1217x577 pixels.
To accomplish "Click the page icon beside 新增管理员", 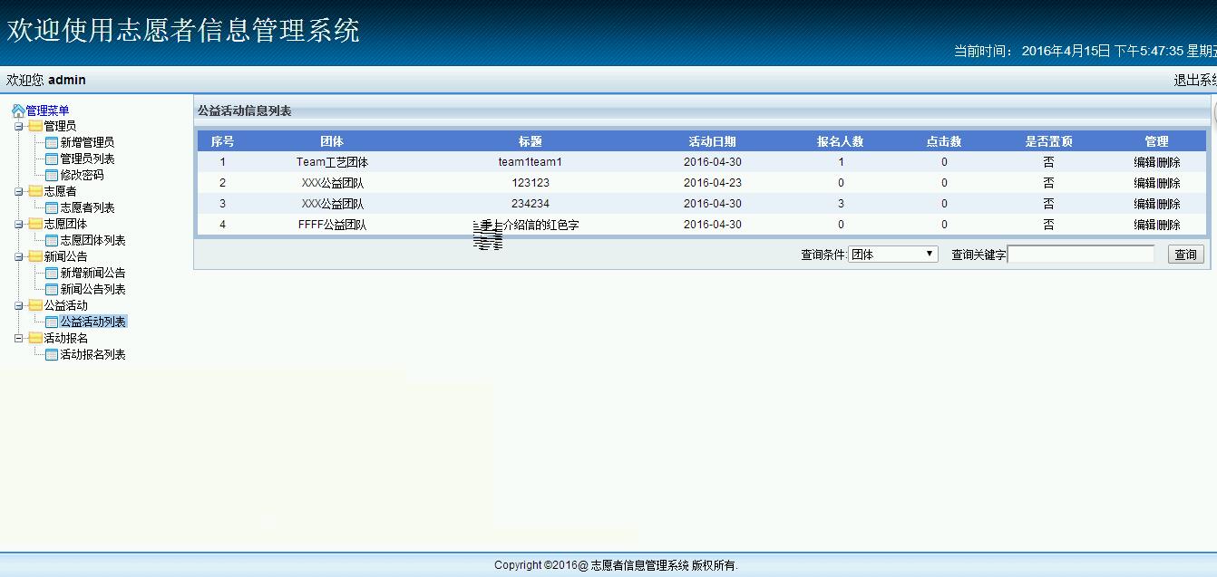I will point(51,144).
